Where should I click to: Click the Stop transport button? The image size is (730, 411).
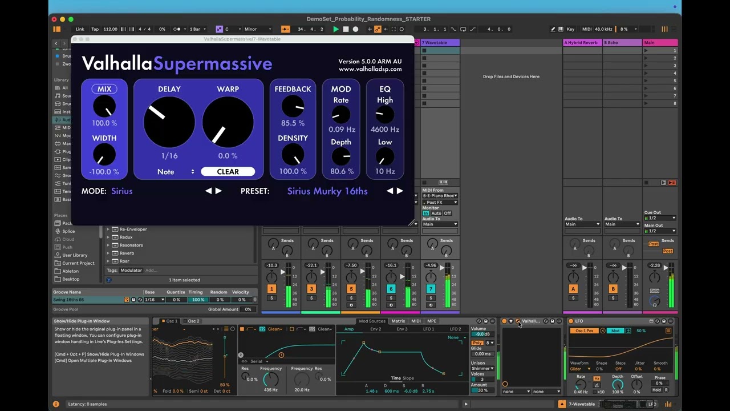coord(346,29)
